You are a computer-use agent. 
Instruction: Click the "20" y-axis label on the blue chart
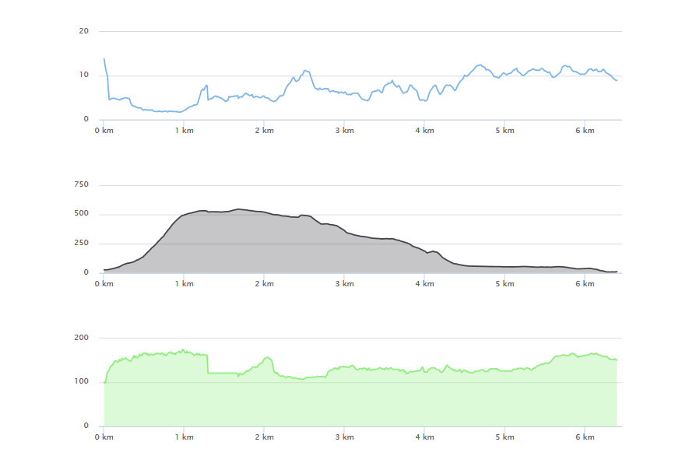coord(84,31)
